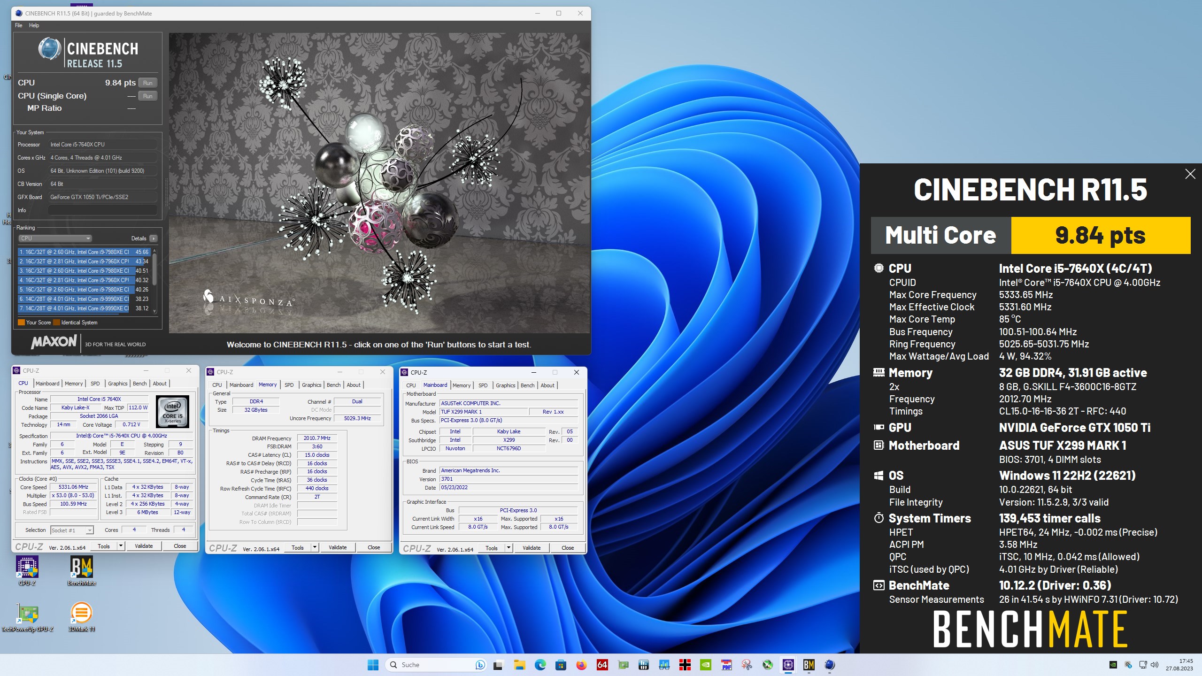
Task: Open the Ranking CPU dropdown
Action: coord(55,238)
